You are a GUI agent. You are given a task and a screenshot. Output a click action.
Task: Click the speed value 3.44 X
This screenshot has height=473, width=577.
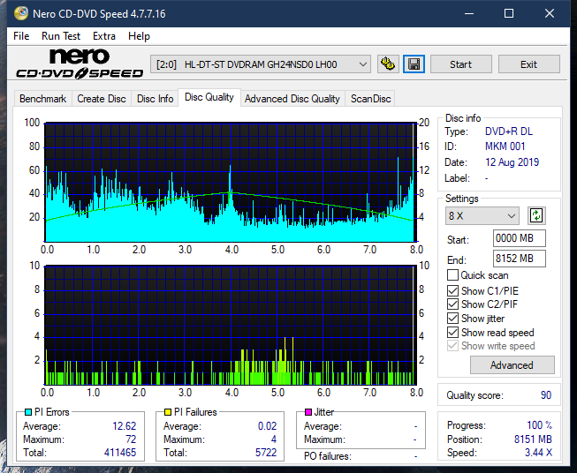click(x=538, y=453)
